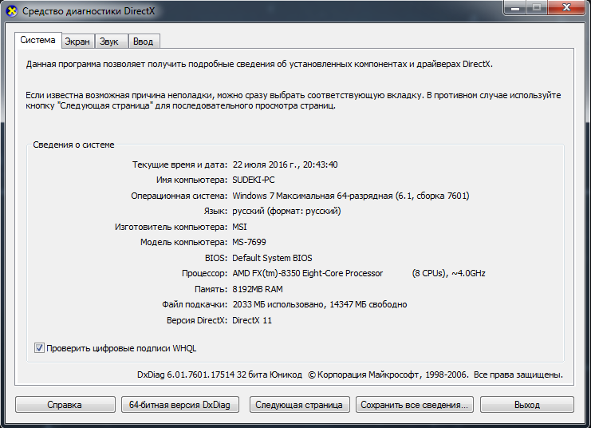Switch to the Экран tab
Screen dimensions: 591x428
(77, 42)
